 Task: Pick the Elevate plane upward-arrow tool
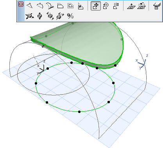(x=131, y=6)
